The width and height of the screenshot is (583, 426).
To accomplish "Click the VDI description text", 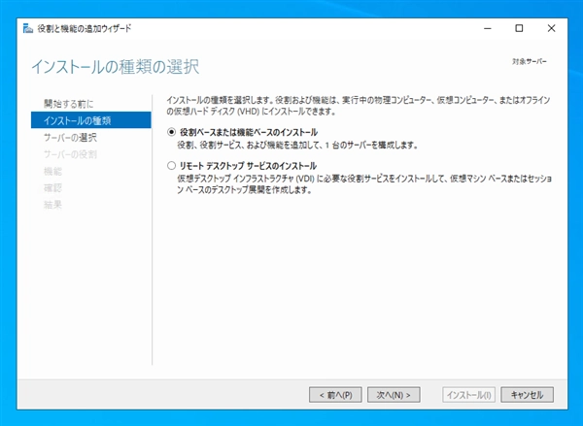I will coord(364,184).
